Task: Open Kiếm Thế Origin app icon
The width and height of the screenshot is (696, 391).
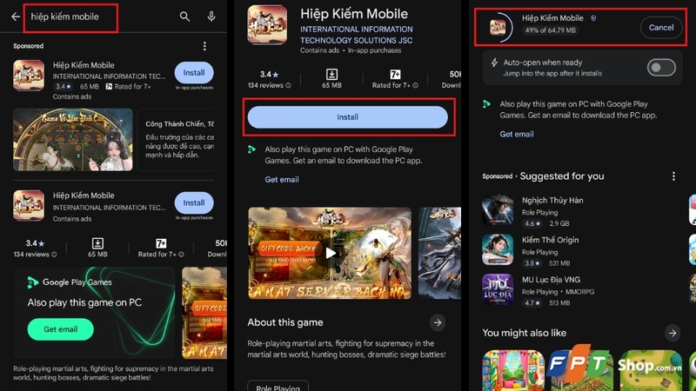Action: click(x=498, y=249)
